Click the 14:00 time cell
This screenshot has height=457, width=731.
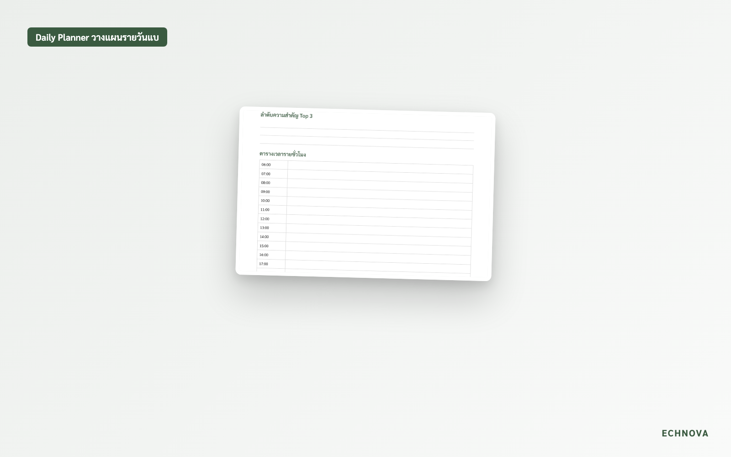pos(272,237)
